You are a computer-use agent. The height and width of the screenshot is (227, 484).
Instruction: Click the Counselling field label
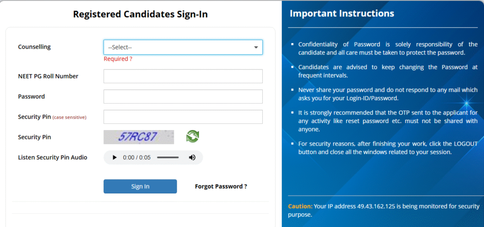pyautogui.click(x=35, y=47)
